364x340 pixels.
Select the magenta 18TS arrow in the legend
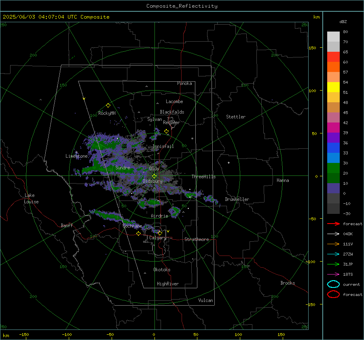333,275
